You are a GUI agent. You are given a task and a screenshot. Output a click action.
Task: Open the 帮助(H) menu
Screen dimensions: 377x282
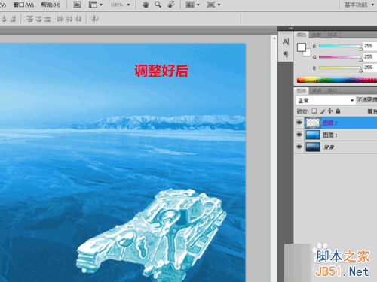[51, 5]
